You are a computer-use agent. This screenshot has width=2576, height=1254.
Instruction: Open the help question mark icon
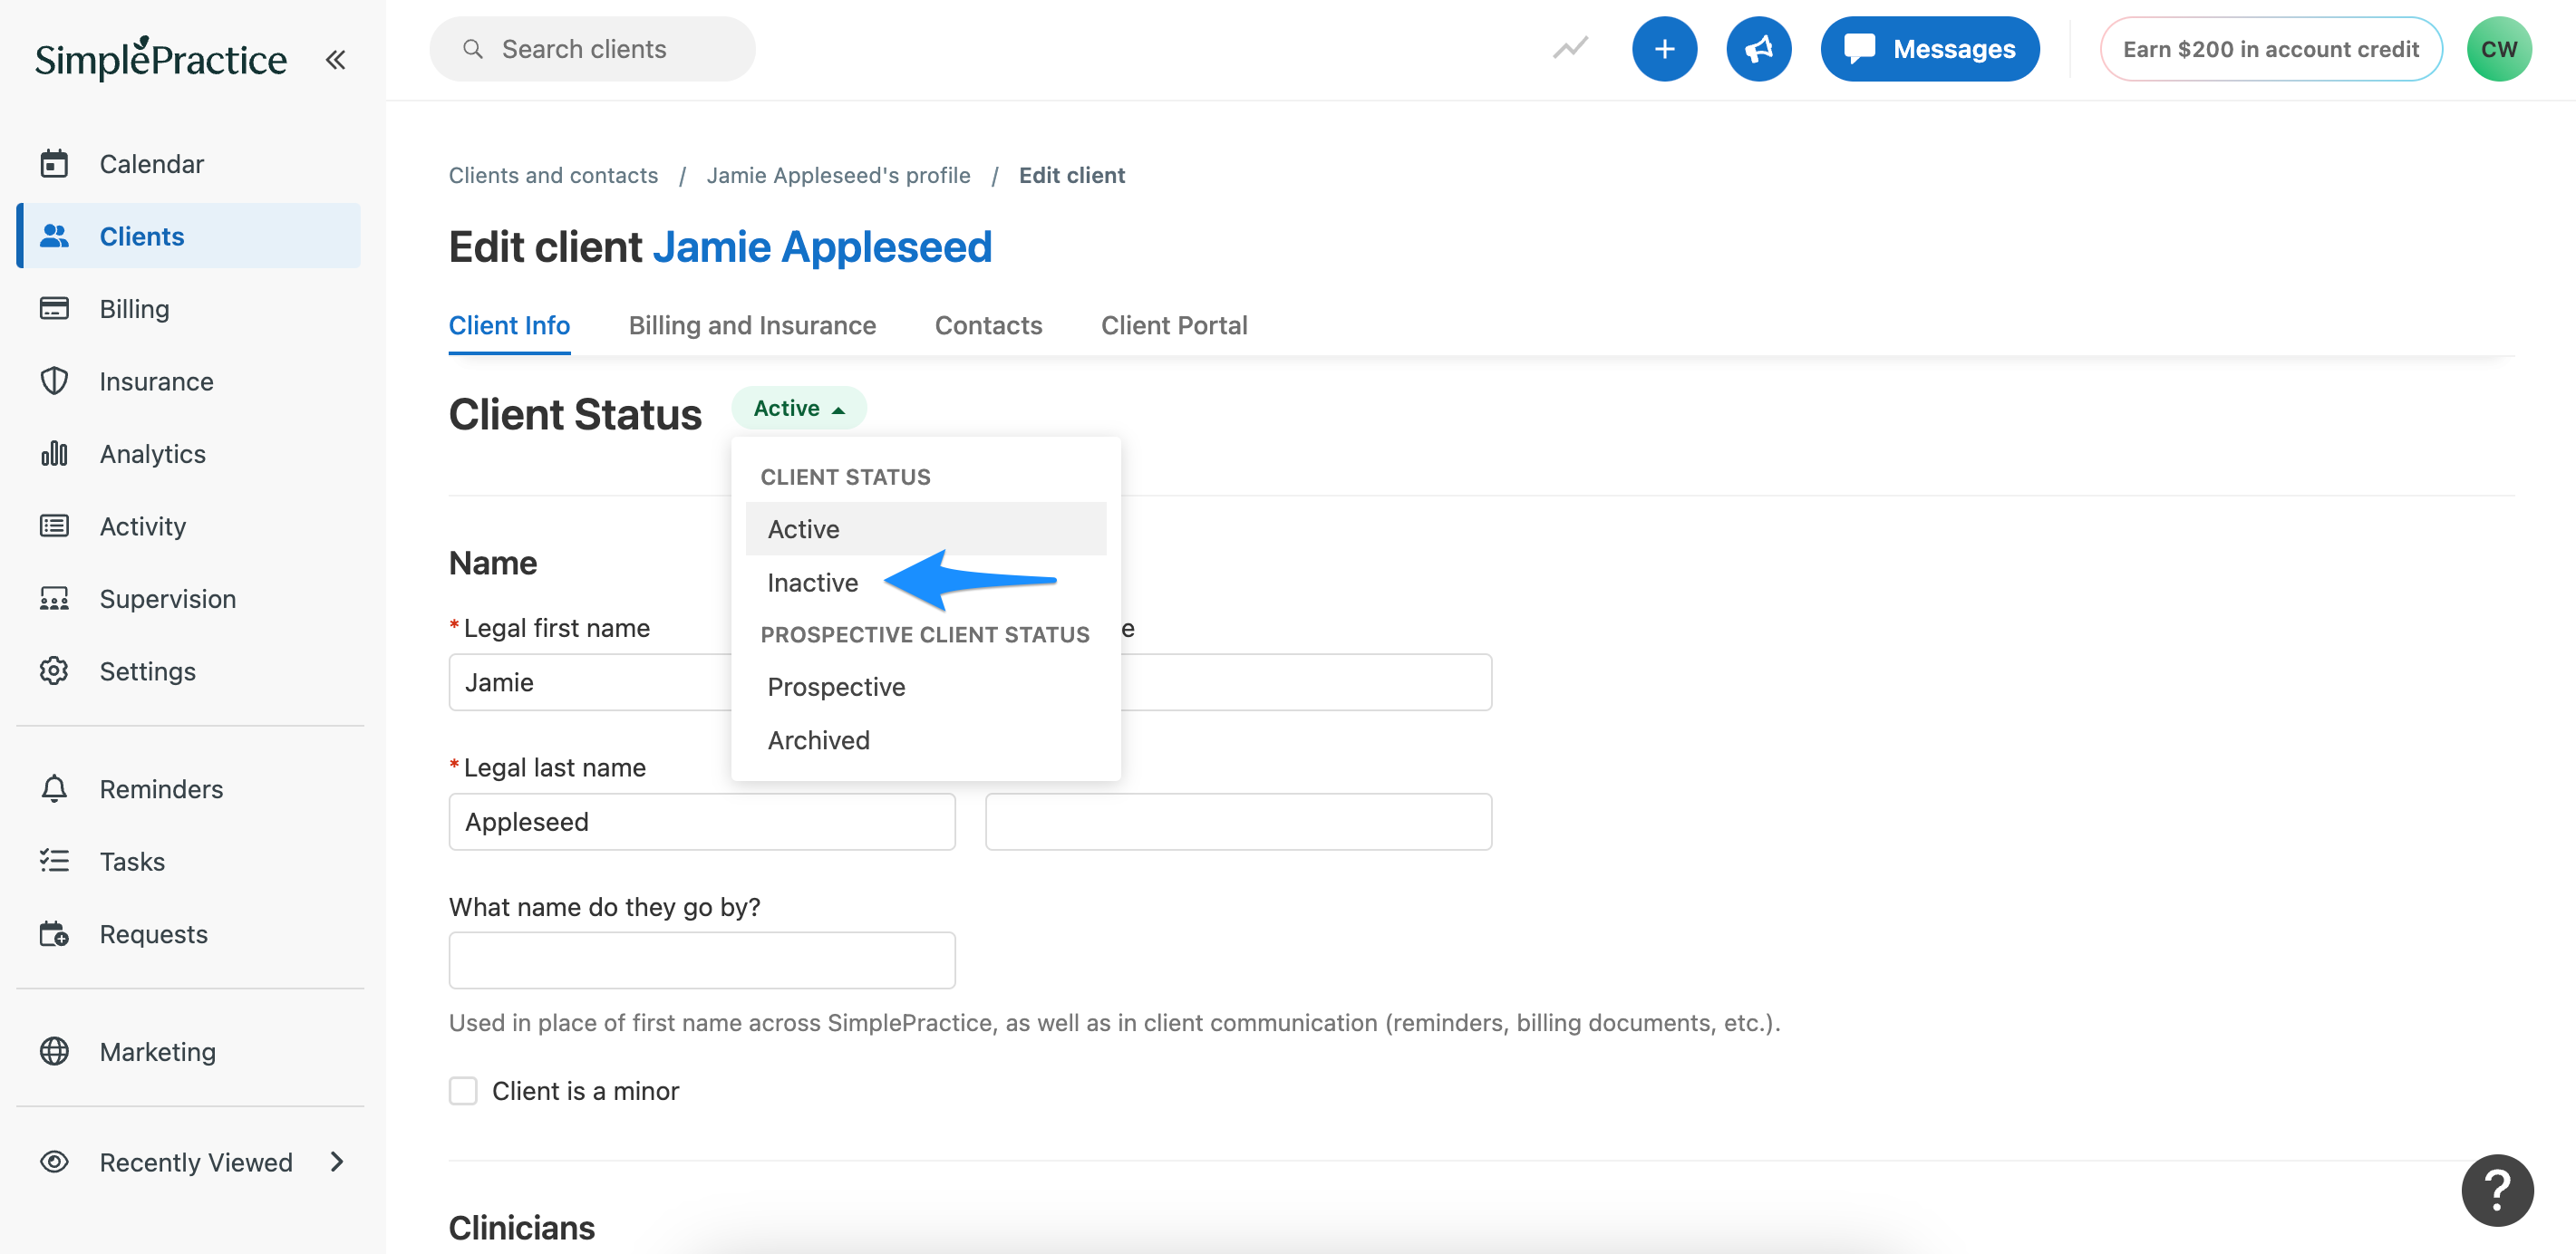click(2497, 1189)
